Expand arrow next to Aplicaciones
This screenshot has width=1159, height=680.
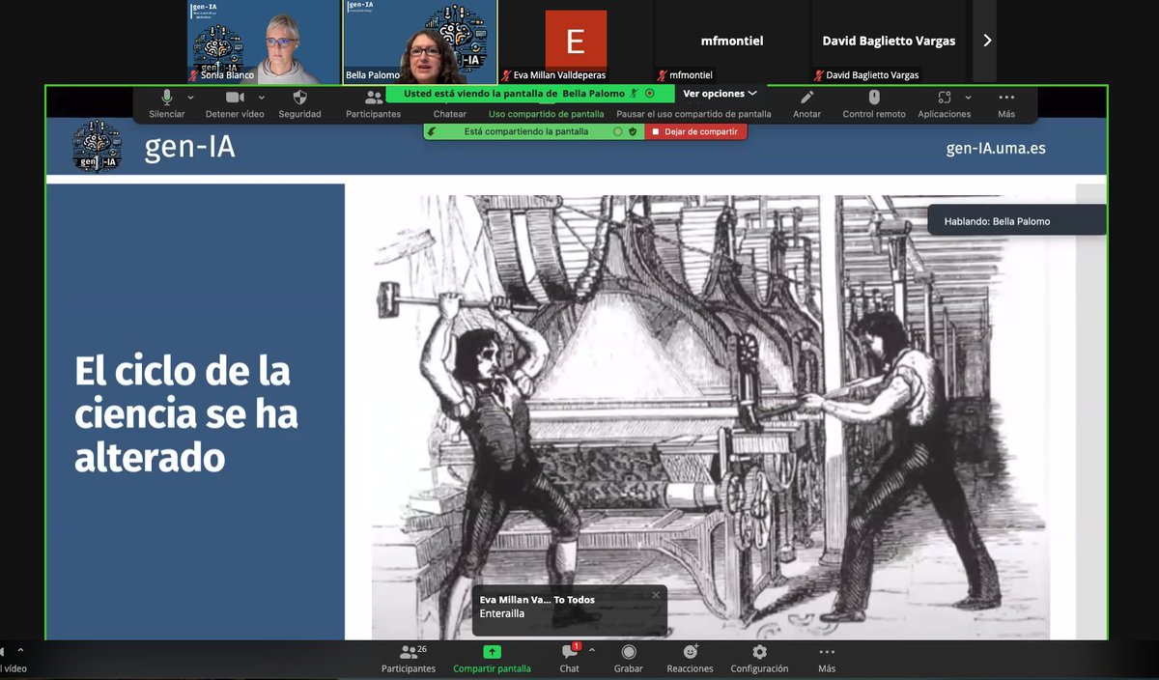coord(968,98)
